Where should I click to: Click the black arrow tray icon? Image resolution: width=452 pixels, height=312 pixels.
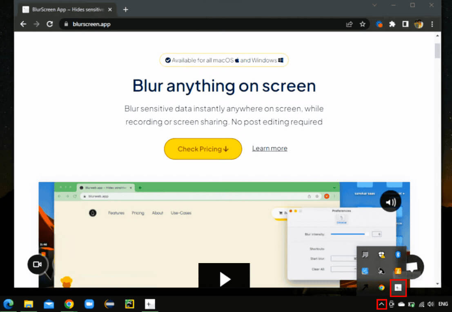click(x=365, y=288)
